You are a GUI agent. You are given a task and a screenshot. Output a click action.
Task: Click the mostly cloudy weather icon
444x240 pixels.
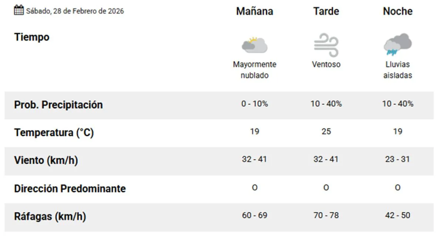click(254, 45)
